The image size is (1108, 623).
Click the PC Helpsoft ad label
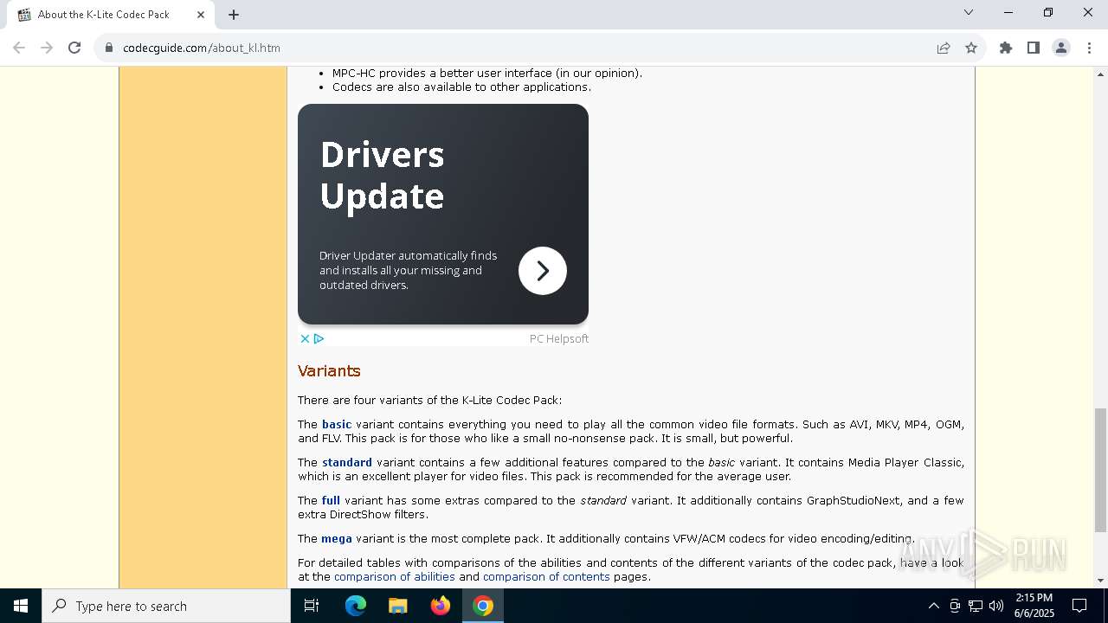[x=559, y=338]
